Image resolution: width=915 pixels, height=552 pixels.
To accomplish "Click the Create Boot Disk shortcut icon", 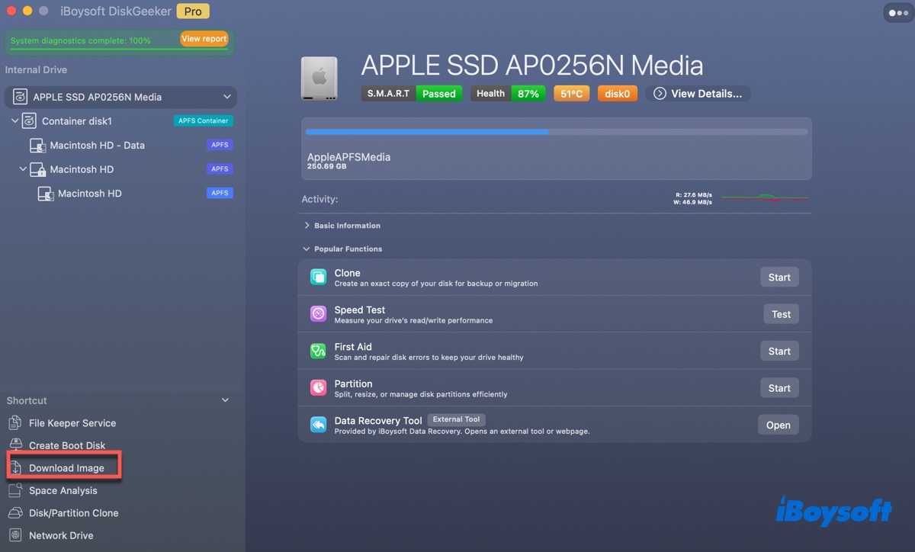I will [15, 445].
